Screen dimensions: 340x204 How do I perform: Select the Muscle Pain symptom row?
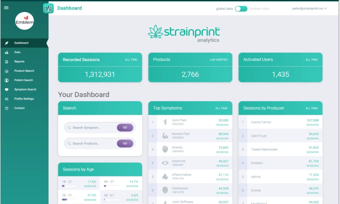pos(190,136)
